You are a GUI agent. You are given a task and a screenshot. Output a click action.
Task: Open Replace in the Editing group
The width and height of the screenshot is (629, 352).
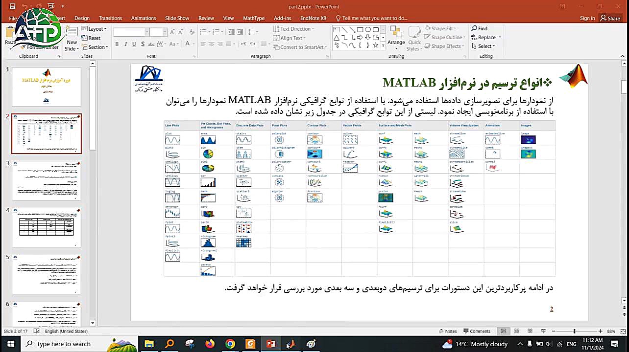(486, 37)
